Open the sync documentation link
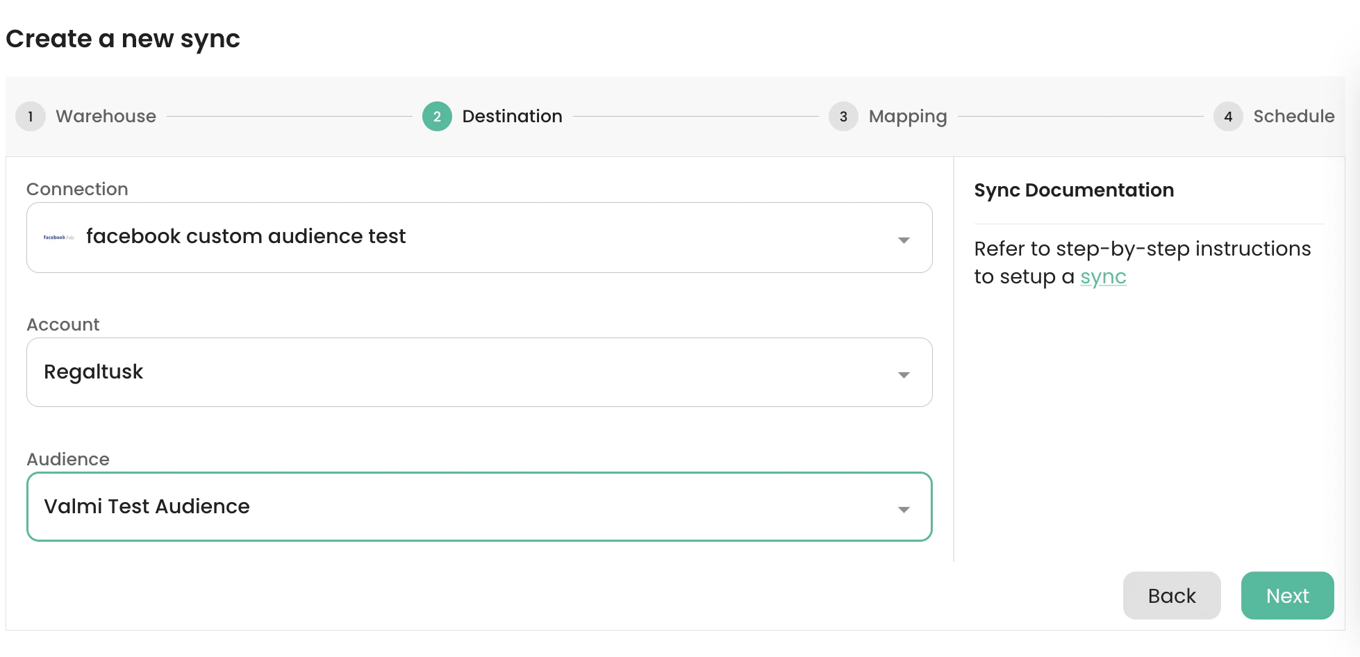 tap(1103, 277)
